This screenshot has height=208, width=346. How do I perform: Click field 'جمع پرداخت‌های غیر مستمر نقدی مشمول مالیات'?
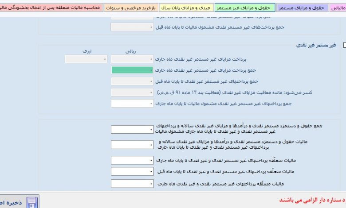[x=132, y=27]
